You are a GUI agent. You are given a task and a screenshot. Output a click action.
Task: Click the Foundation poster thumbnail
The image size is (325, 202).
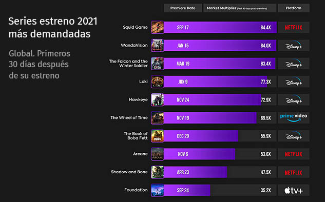coord(157,190)
